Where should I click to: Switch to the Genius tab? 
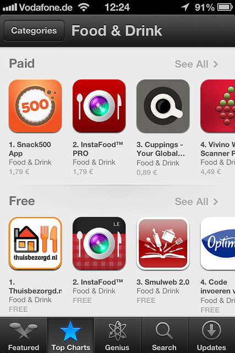(118, 335)
